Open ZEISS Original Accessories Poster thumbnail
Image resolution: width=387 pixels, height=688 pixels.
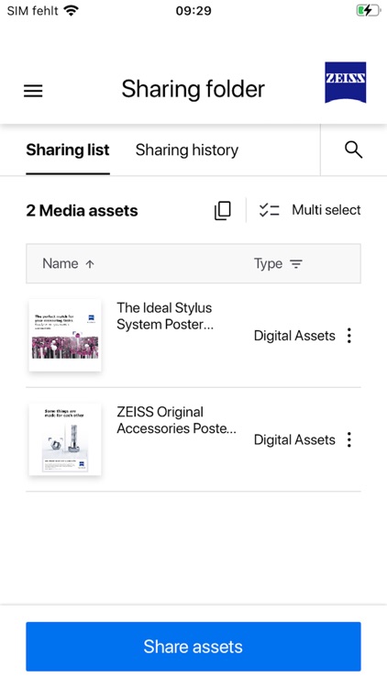coord(65,439)
